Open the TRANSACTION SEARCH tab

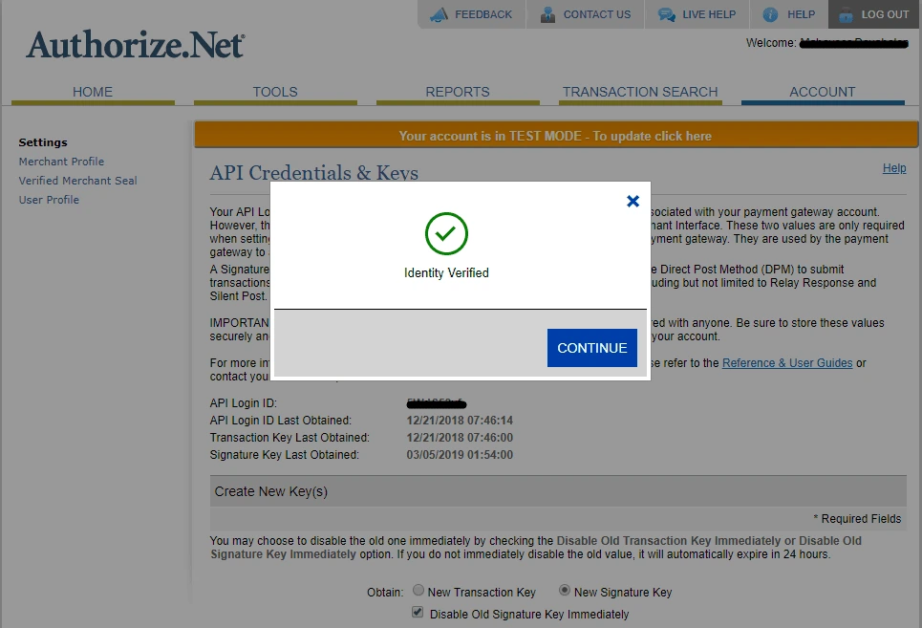[x=640, y=93]
